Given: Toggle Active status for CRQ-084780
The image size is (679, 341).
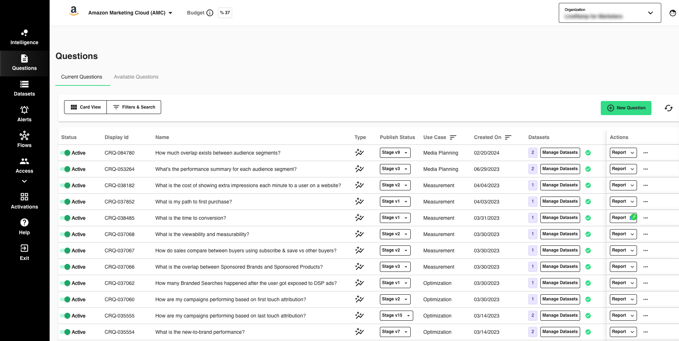Looking at the screenshot, I should [x=65, y=153].
